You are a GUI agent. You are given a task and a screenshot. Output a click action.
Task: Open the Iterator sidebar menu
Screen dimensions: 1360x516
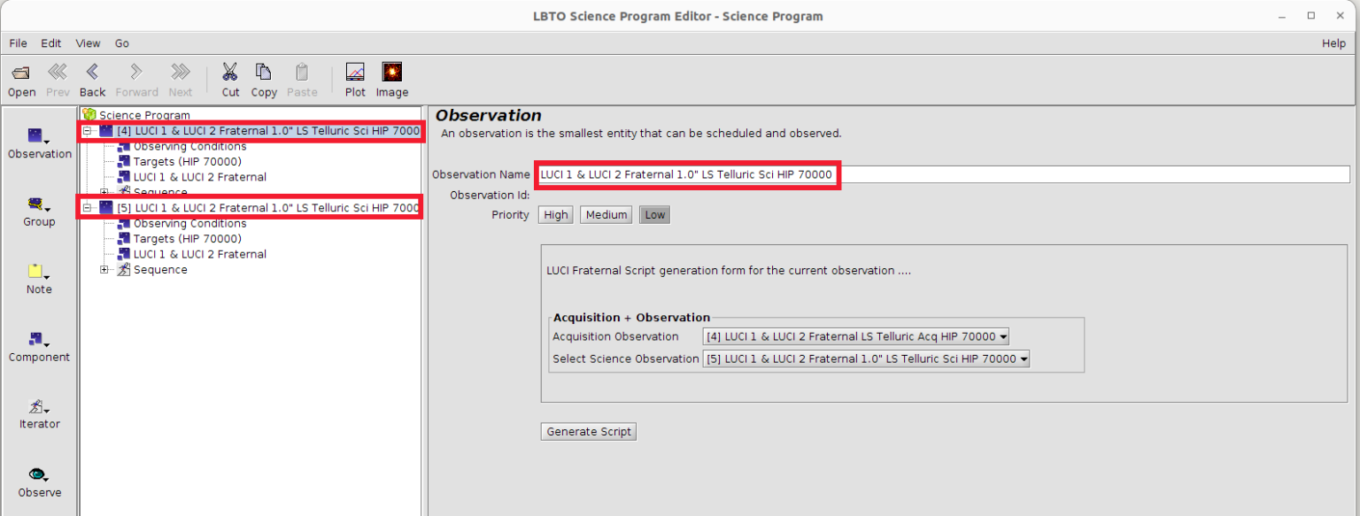39,407
